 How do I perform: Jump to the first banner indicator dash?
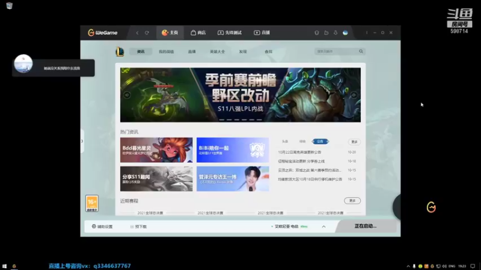[221, 119]
